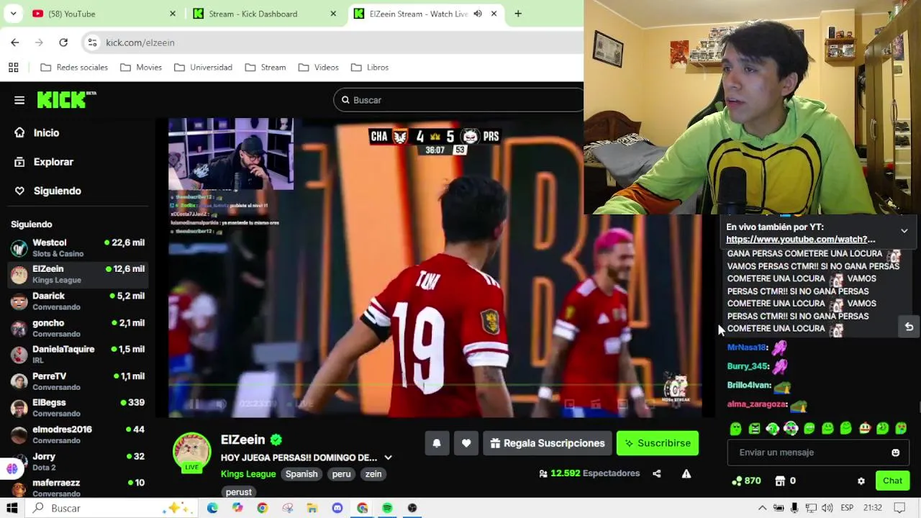The image size is (921, 518).
Task: Select the Spanish tag
Action: pyautogui.click(x=301, y=474)
